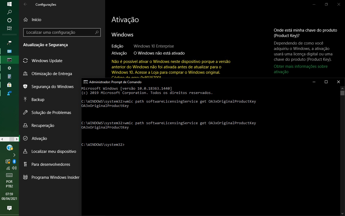
Task: Open Task View on the taskbar
Action: 9,28
